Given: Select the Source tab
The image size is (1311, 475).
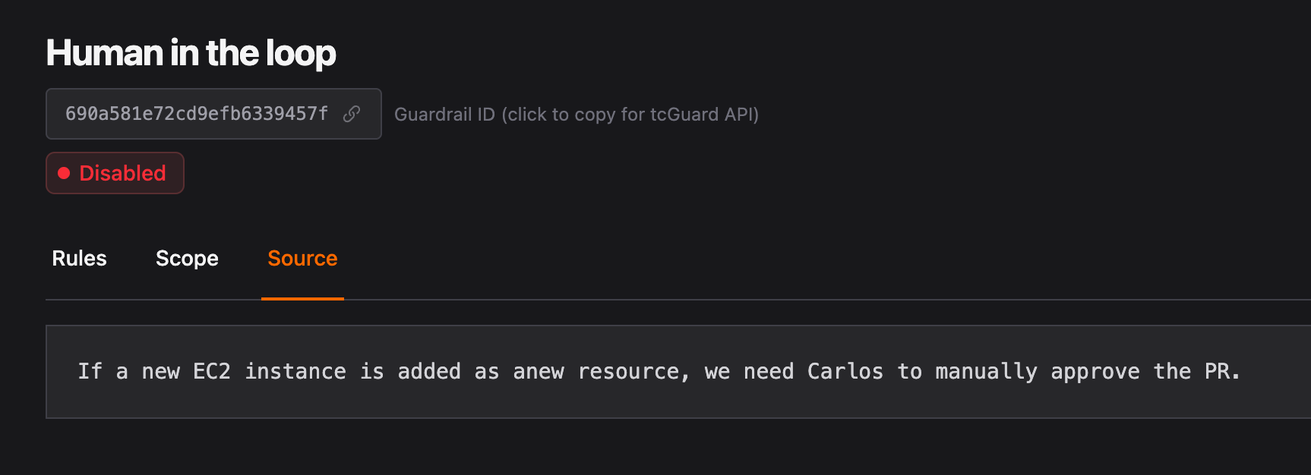Looking at the screenshot, I should (302, 259).
